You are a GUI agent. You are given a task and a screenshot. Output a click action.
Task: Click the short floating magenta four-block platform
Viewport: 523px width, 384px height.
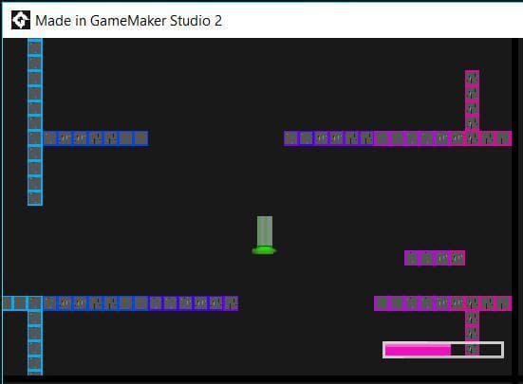[435, 258]
